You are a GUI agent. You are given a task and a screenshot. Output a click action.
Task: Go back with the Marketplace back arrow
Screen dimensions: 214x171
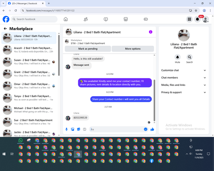5,29
